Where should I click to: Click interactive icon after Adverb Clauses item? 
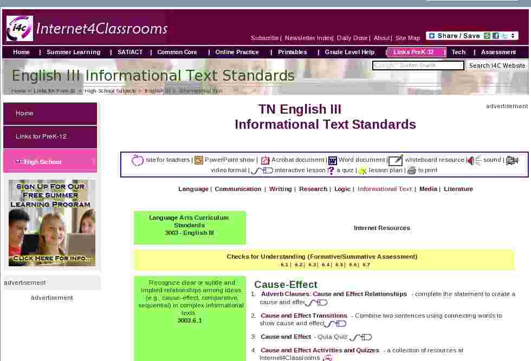point(316,303)
